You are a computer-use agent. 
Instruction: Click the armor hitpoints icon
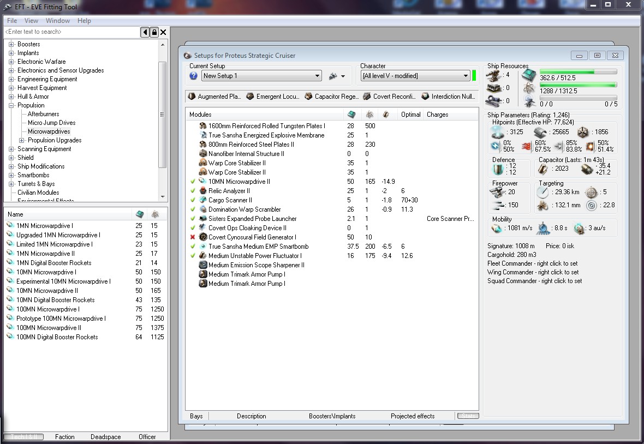pyautogui.click(x=540, y=132)
